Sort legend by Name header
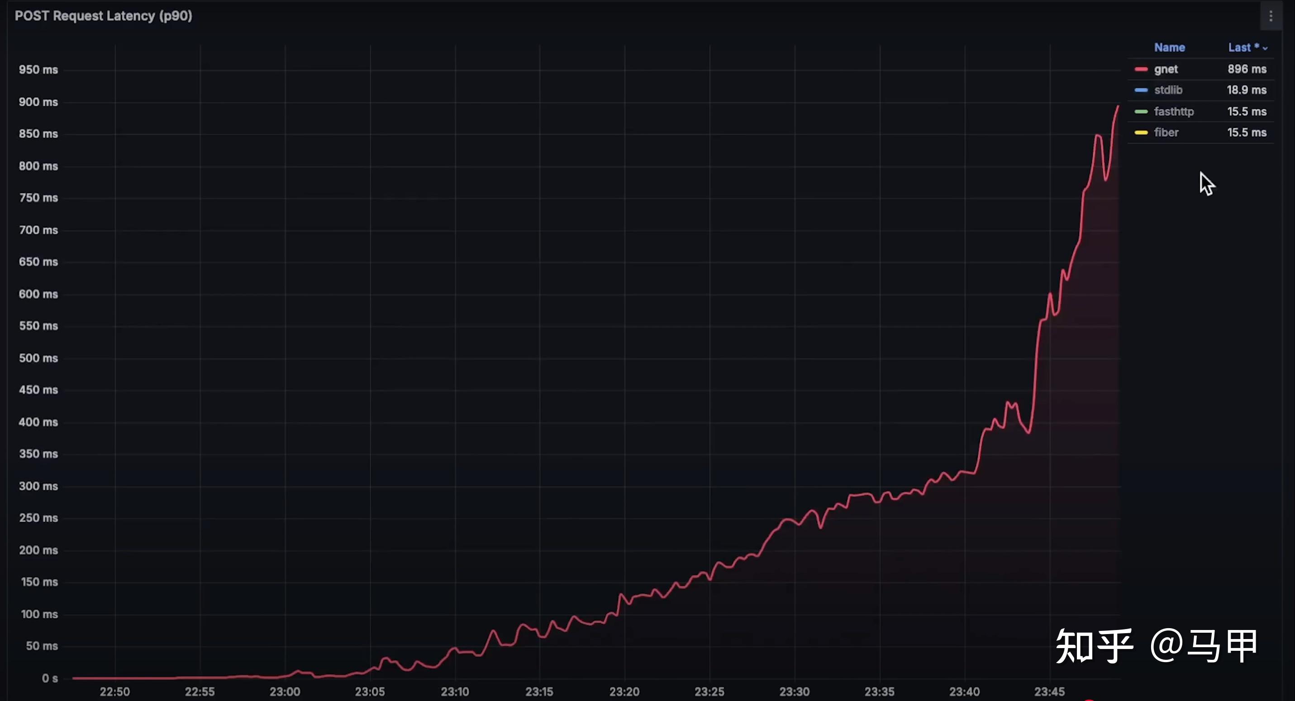 pos(1169,48)
